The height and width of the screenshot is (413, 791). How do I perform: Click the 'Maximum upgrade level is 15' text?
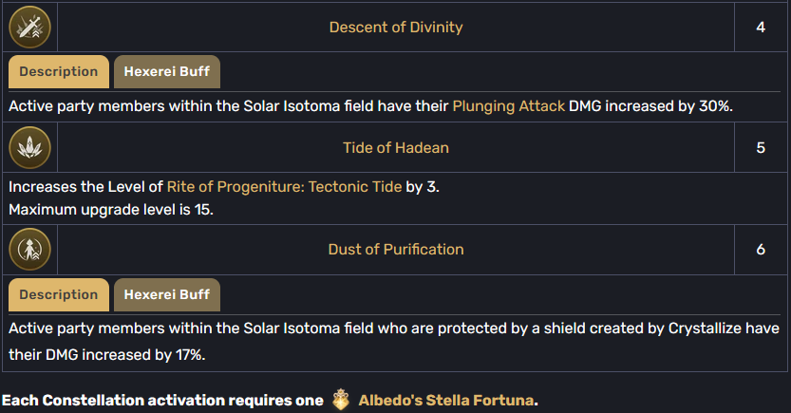point(111,210)
